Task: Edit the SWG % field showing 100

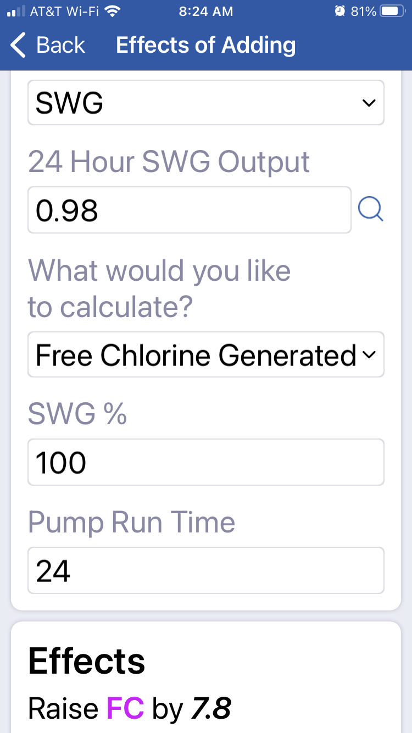Action: [x=206, y=462]
